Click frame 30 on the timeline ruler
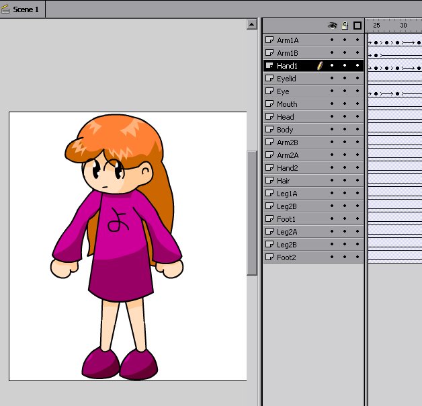This screenshot has height=406, width=422. coord(403,26)
